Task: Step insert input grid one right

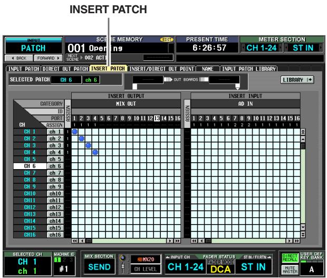Action: 289,241
